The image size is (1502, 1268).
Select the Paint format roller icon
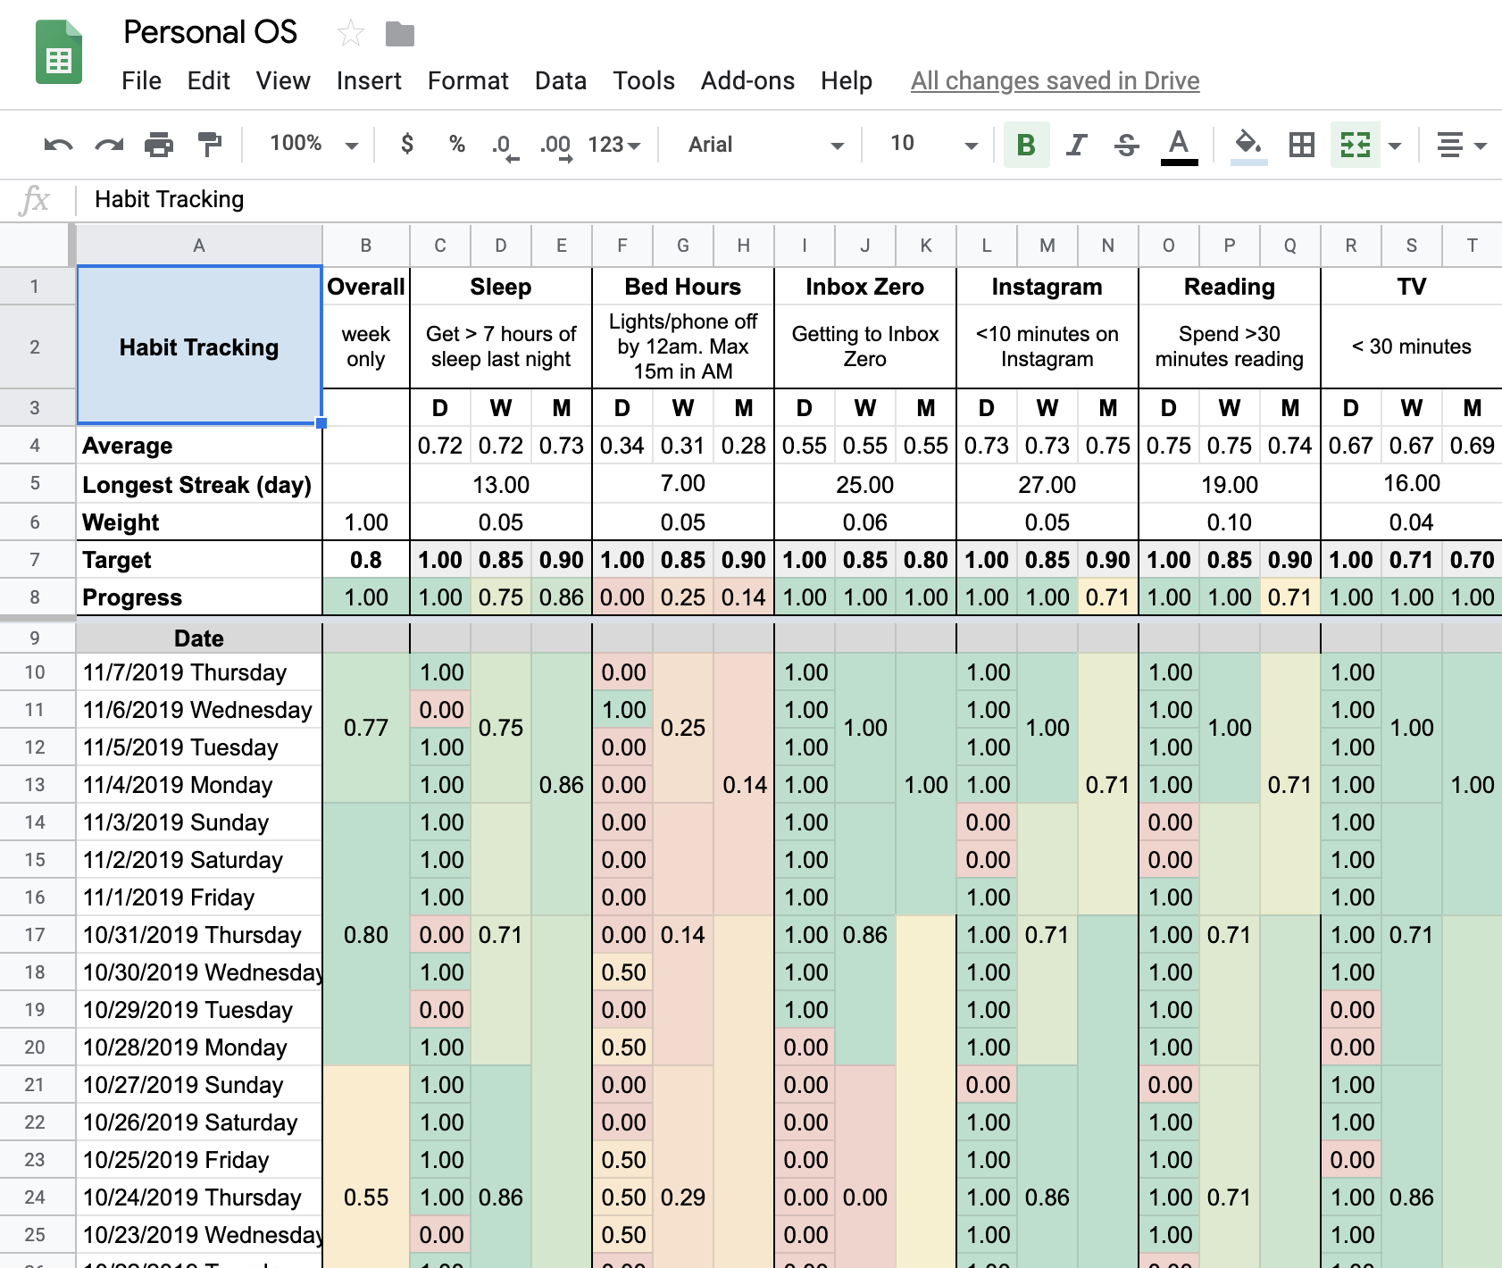209,144
